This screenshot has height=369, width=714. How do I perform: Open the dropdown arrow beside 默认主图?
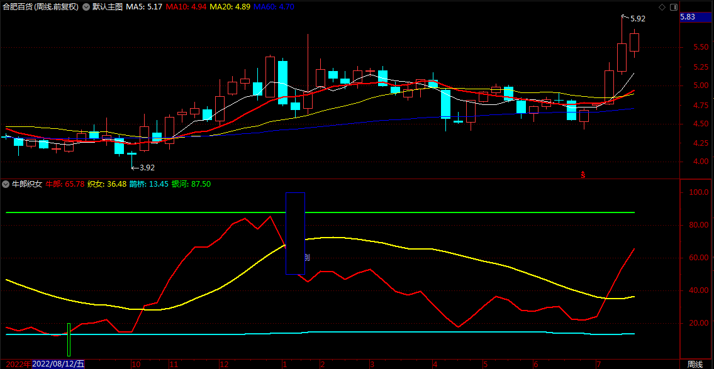[x=86, y=7]
